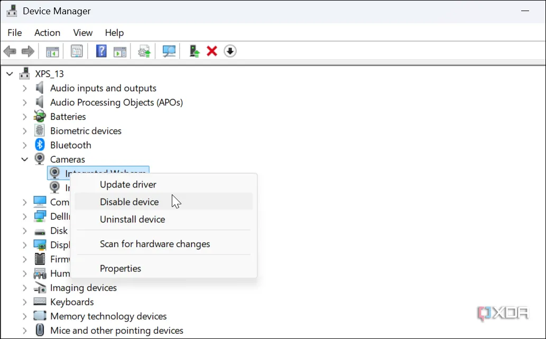
Task: Expand the Keyboards node chevron
Action: 24,303
